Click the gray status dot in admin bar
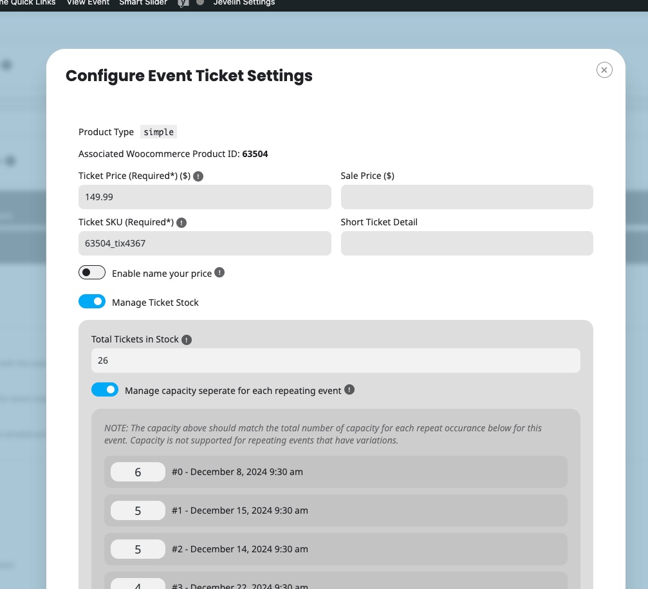648x589 pixels. [x=200, y=2]
